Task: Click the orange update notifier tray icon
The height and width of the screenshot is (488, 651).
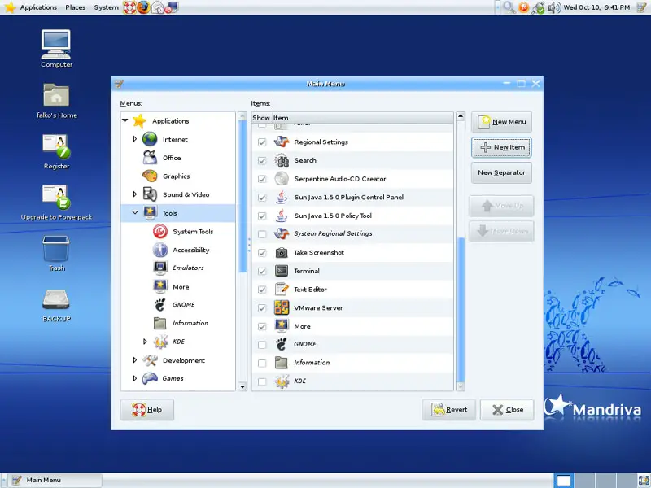Action: tap(523, 7)
